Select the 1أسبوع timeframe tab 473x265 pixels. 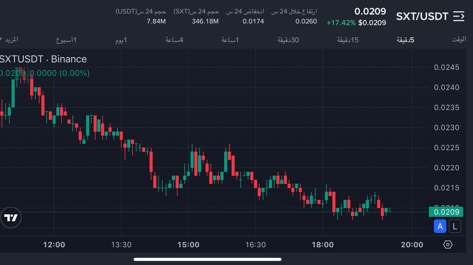click(66, 40)
